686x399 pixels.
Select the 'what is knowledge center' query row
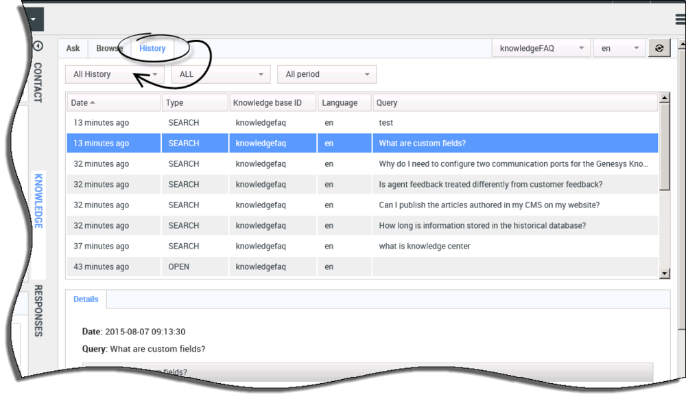coord(362,246)
